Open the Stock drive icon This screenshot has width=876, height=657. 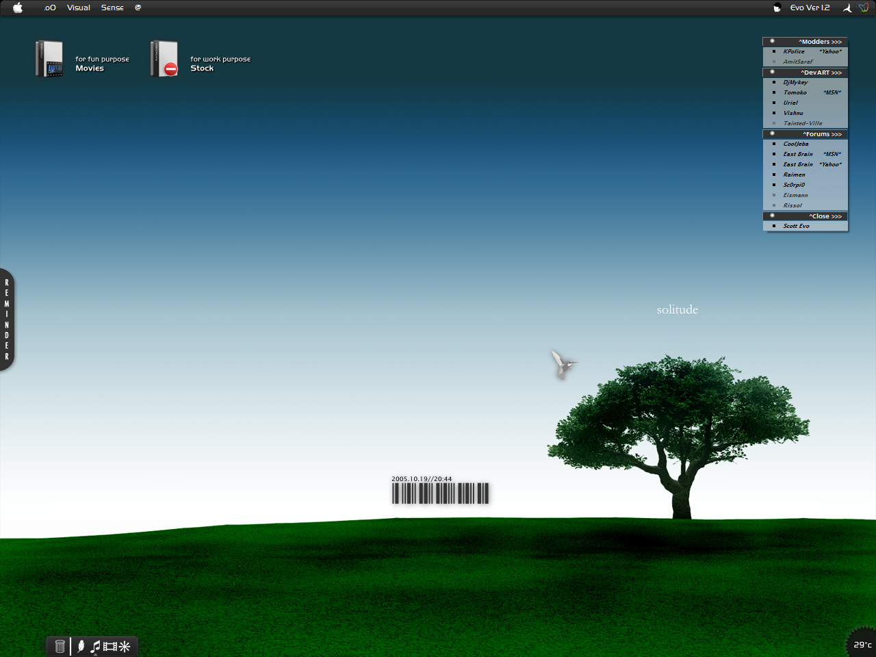click(164, 59)
